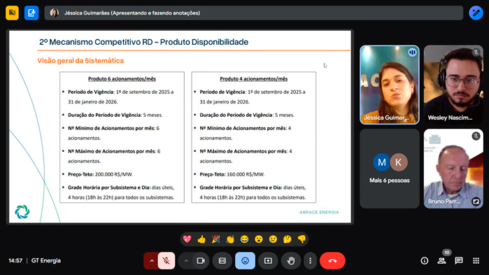Send the heart reaction emoji

tap(187, 239)
